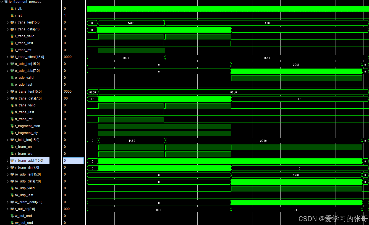Click the i_trans_len[15:0] bus icon
The height and width of the screenshot is (225, 369).
coord(12,22)
